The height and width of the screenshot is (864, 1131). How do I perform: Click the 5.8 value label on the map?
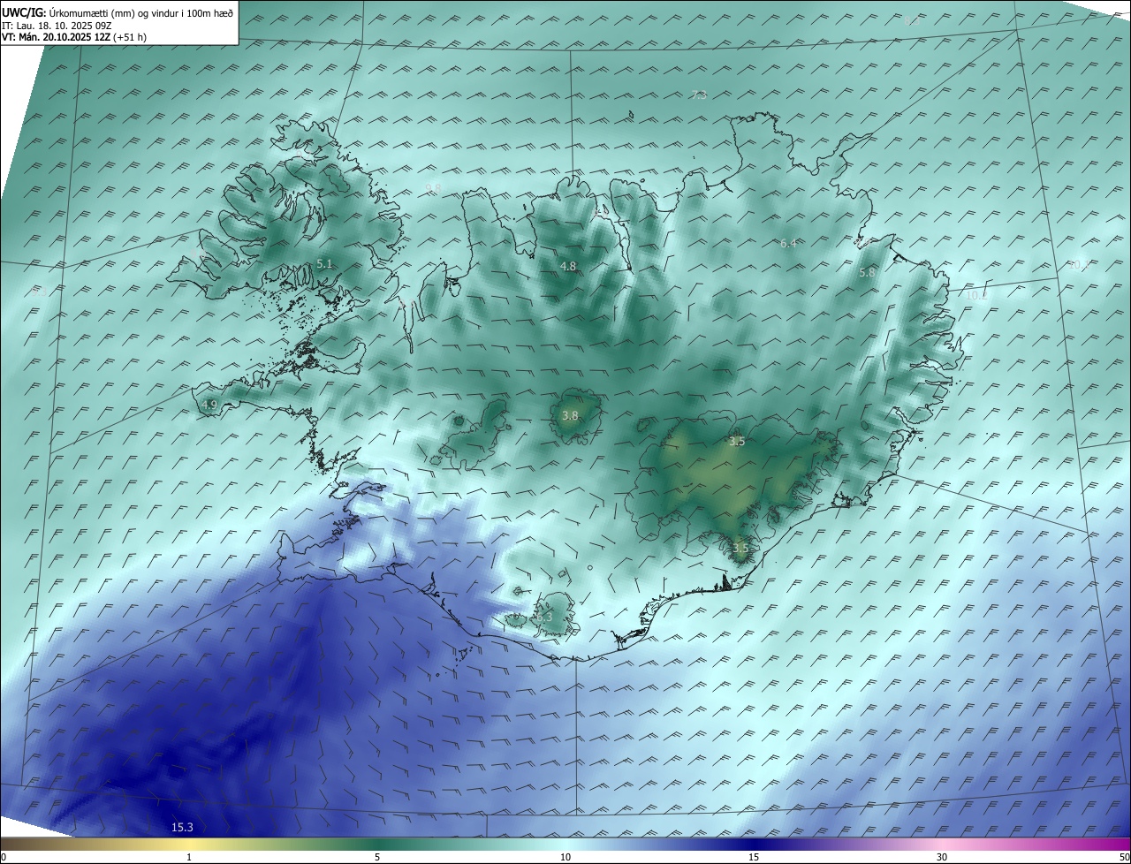pyautogui.click(x=867, y=273)
